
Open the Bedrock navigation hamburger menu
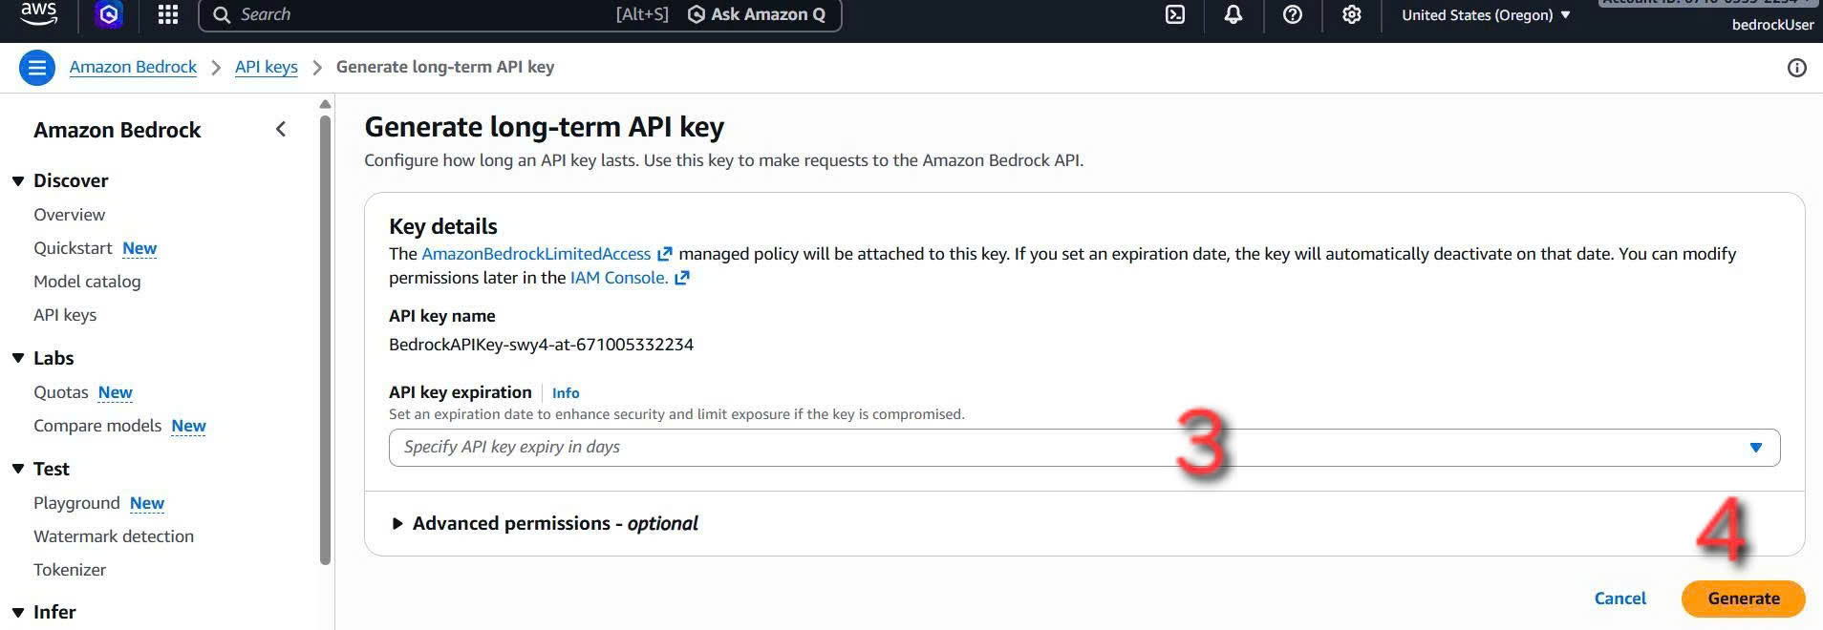[36, 67]
